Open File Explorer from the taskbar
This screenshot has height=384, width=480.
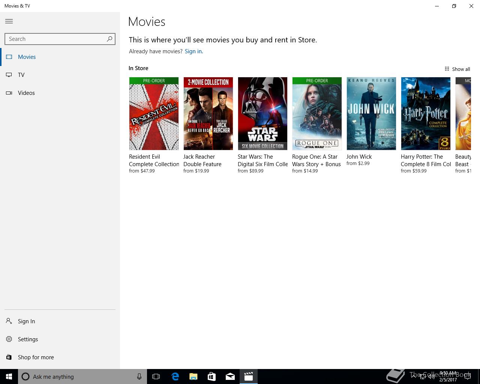pos(193,376)
